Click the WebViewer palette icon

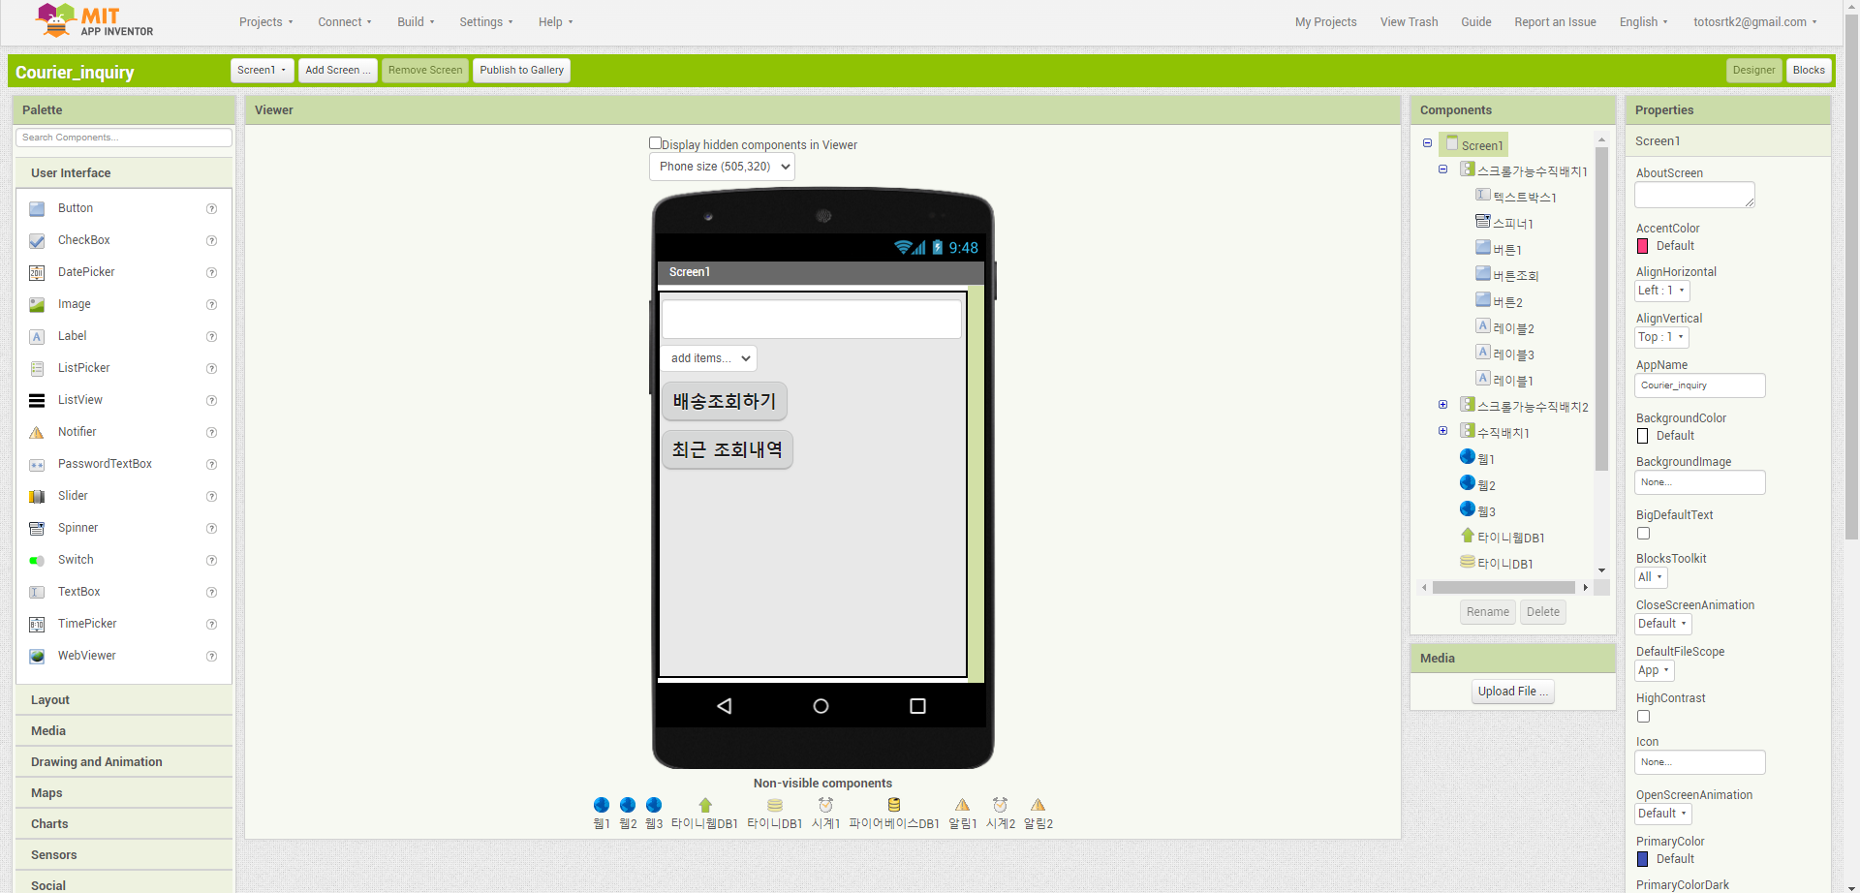coord(37,656)
